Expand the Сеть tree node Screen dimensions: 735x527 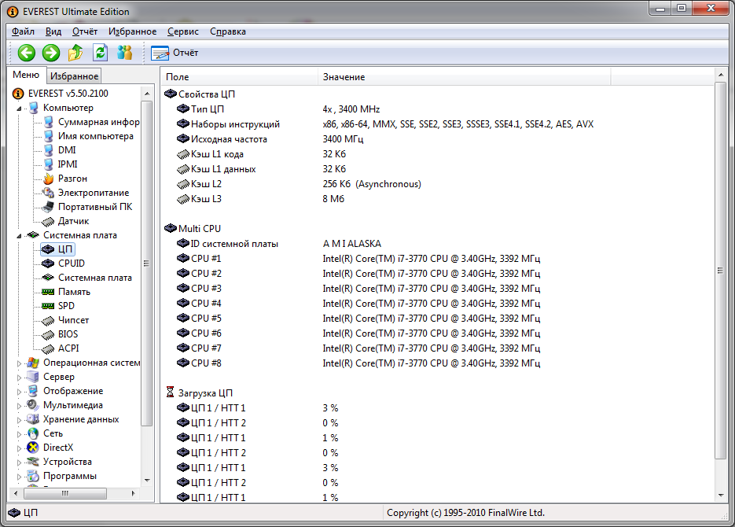19,434
